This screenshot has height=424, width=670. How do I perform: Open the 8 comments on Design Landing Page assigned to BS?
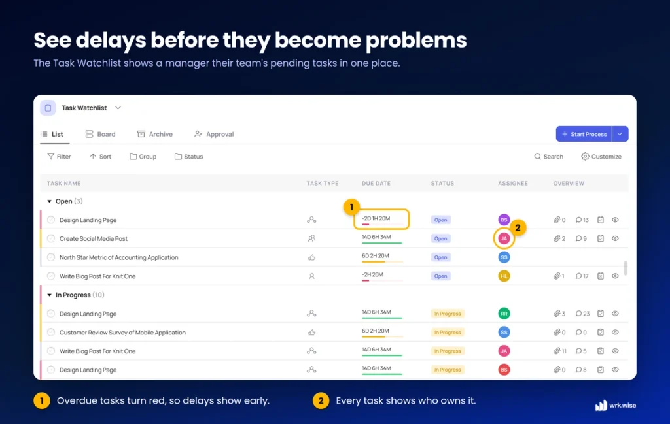click(581, 370)
